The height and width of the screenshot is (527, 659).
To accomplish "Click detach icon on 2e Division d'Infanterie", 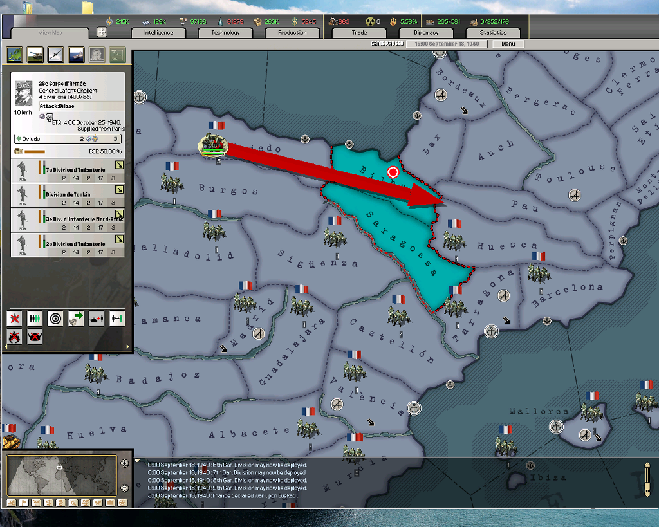I will click(119, 239).
